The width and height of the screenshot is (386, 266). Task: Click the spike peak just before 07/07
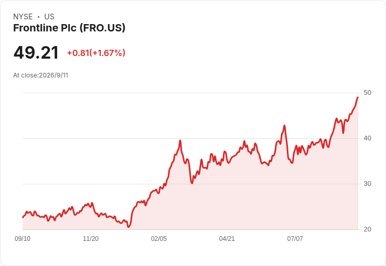click(x=284, y=125)
